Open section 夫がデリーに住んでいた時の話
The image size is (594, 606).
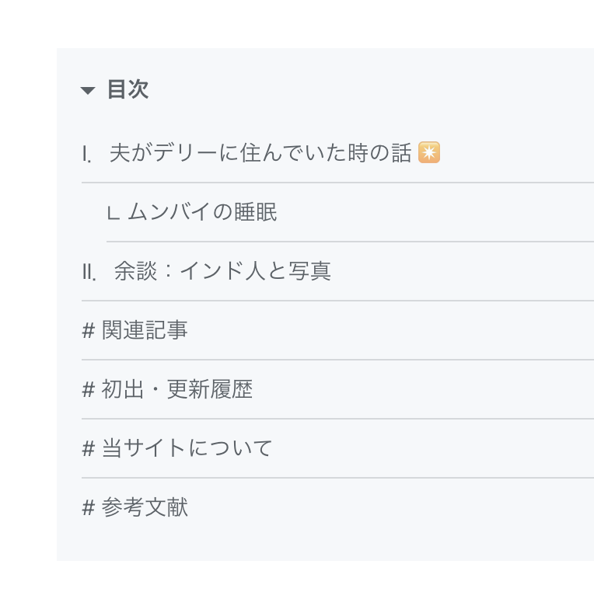coord(260,152)
